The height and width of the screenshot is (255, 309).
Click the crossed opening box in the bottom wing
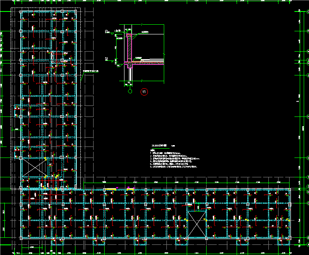[197, 224]
